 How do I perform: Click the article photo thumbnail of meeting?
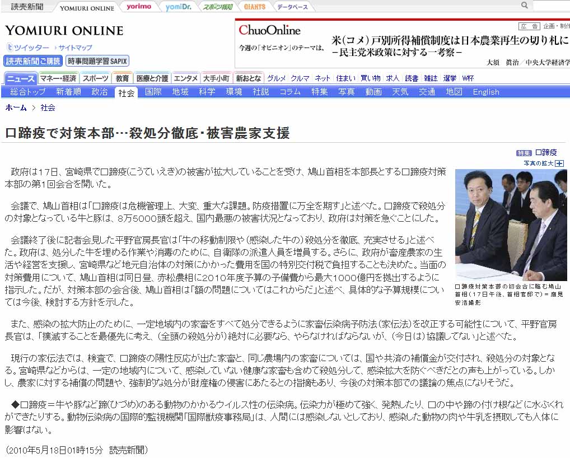tap(512, 225)
